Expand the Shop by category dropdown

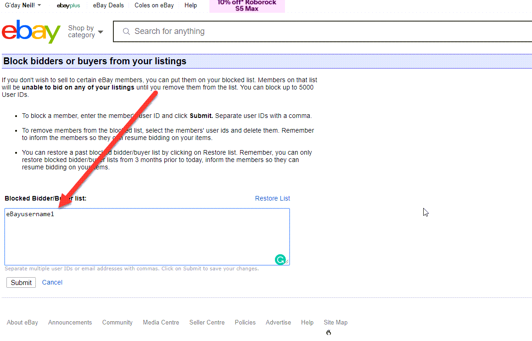[x=85, y=32]
